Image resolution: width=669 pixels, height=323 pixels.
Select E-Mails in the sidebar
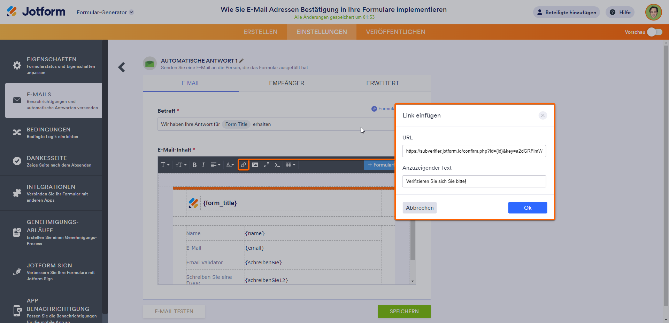point(54,100)
